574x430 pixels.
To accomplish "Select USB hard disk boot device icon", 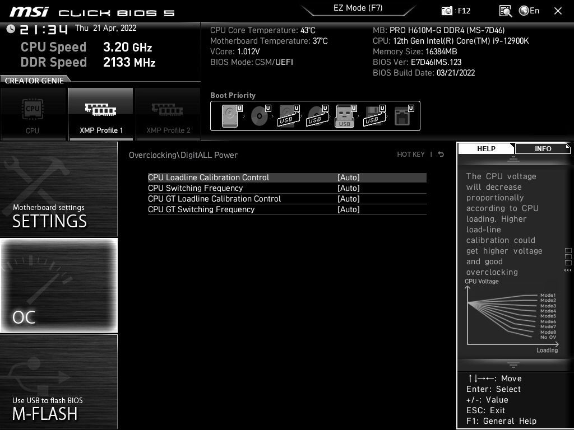I will tap(289, 116).
